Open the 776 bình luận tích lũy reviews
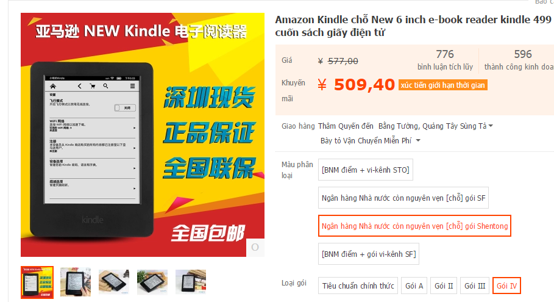Screen dimensions: 554x302 pos(445,60)
